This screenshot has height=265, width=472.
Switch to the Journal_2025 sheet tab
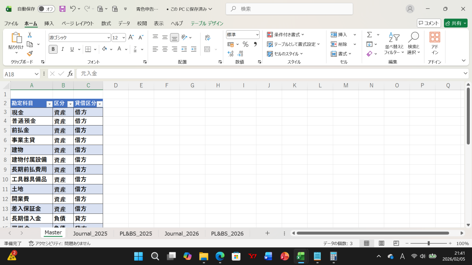(x=90, y=233)
